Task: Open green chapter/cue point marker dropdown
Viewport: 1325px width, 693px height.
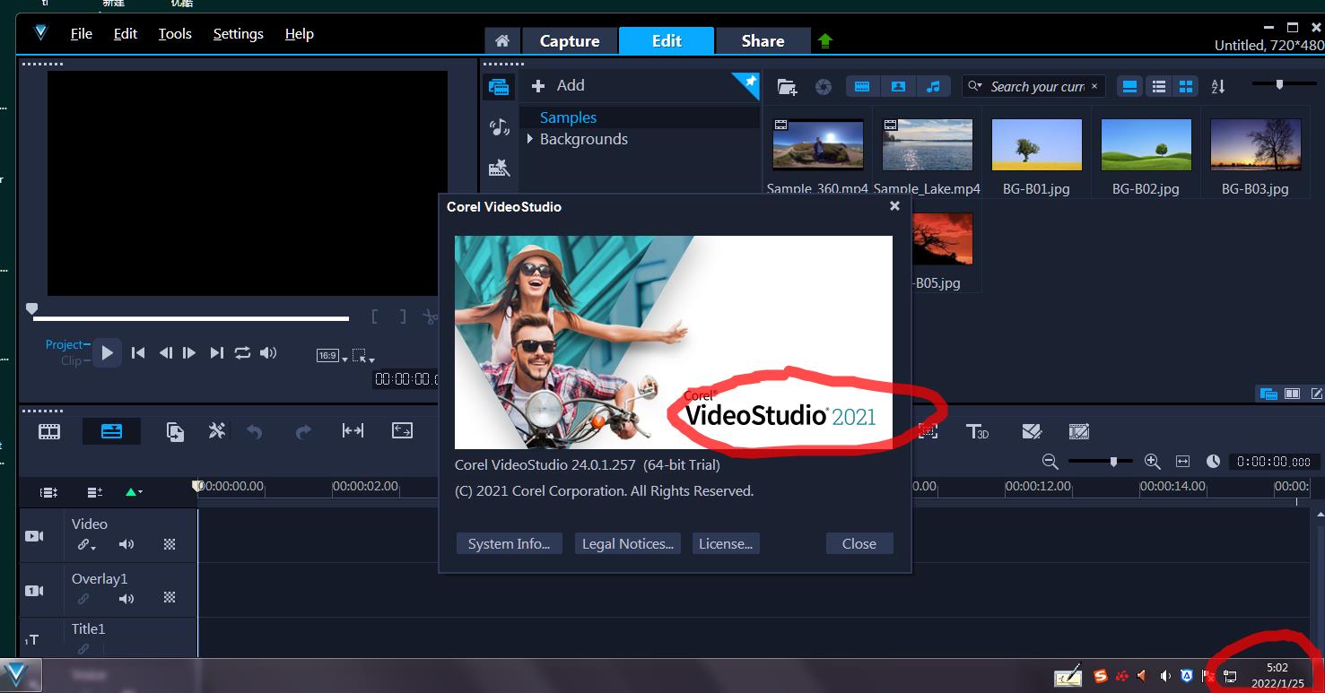Action: pos(134,492)
